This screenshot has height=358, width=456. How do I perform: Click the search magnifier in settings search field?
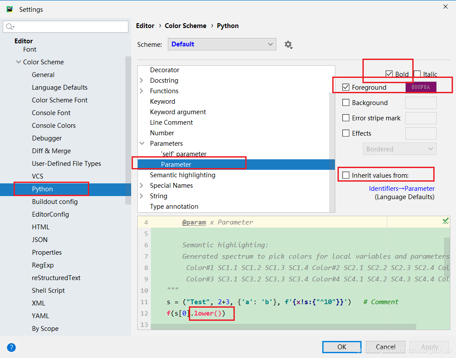pos(10,27)
